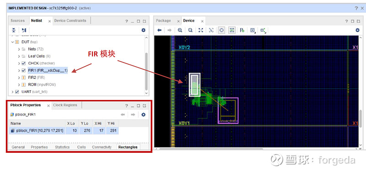Click Fit Selection icon in Device toolbar

point(211,30)
